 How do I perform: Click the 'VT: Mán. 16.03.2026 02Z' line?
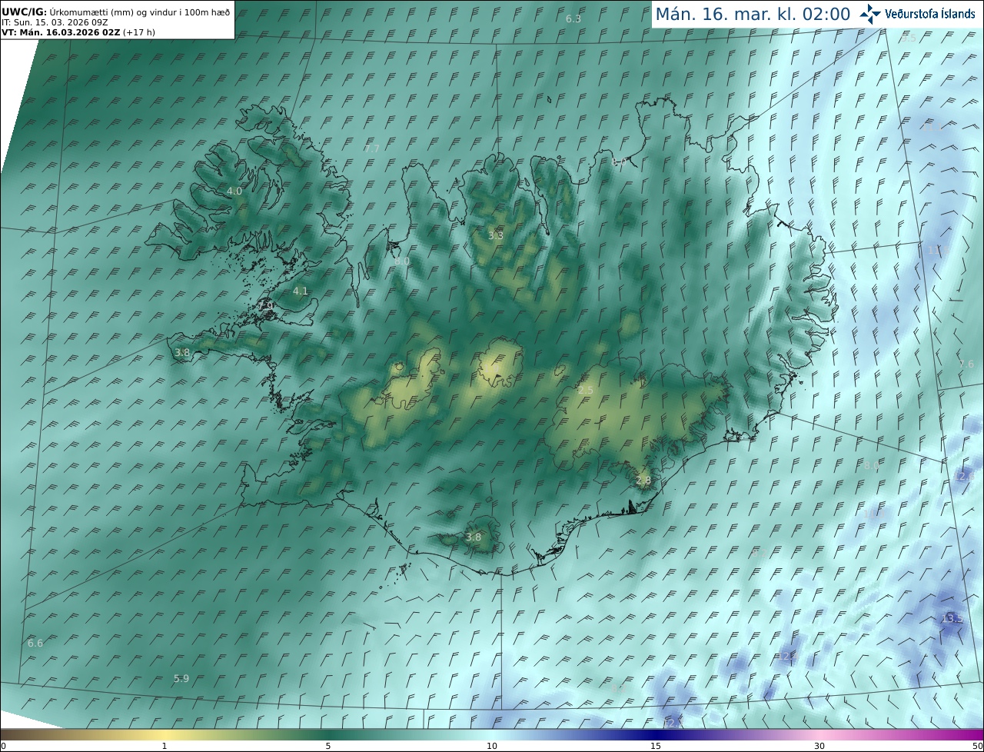(x=60, y=32)
